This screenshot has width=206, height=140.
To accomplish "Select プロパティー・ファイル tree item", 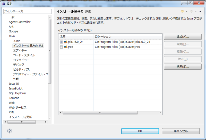I will click(x=30, y=74).
